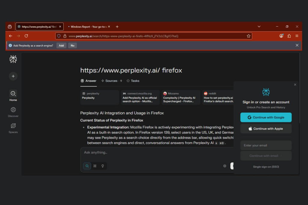View site security via padlock icon
This screenshot has width=308, height=205.
coord(65,36)
